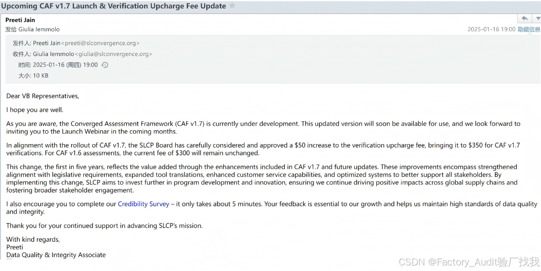Click the '大小: 10 KB' size entry
The height and width of the screenshot is (271, 541).
point(33,76)
